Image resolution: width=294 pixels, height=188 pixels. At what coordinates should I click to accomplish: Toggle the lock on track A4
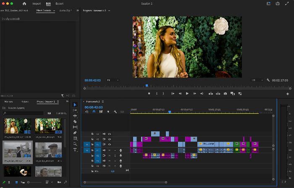92,166
